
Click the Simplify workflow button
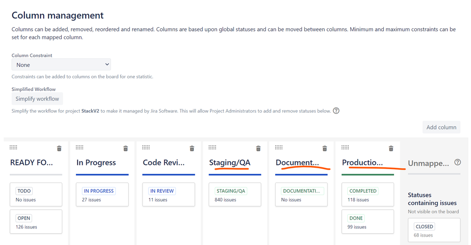click(37, 98)
